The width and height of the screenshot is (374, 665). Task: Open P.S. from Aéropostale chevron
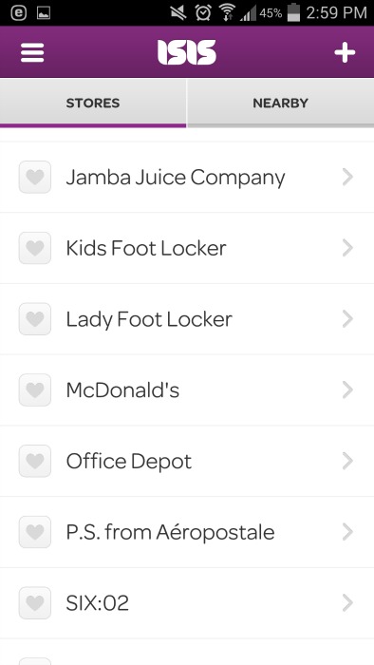point(347,531)
